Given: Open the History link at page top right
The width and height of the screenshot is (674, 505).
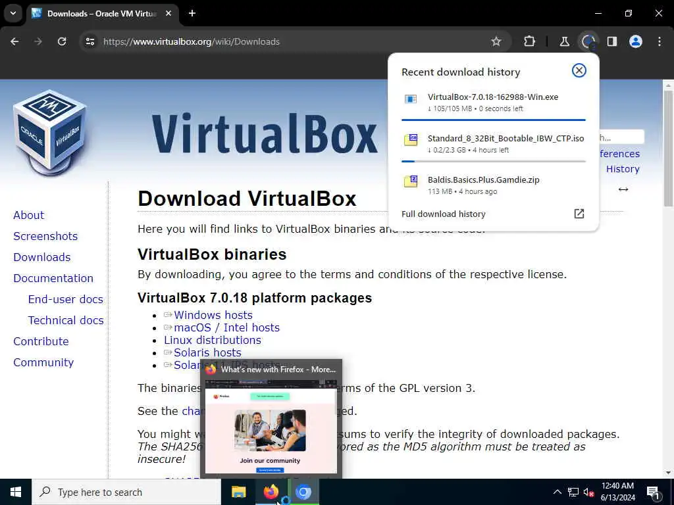Looking at the screenshot, I should pyautogui.click(x=623, y=169).
